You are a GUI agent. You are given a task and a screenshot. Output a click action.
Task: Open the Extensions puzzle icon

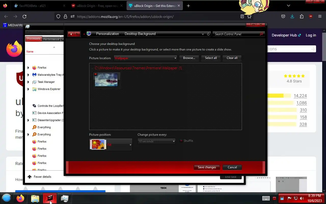(x=302, y=17)
